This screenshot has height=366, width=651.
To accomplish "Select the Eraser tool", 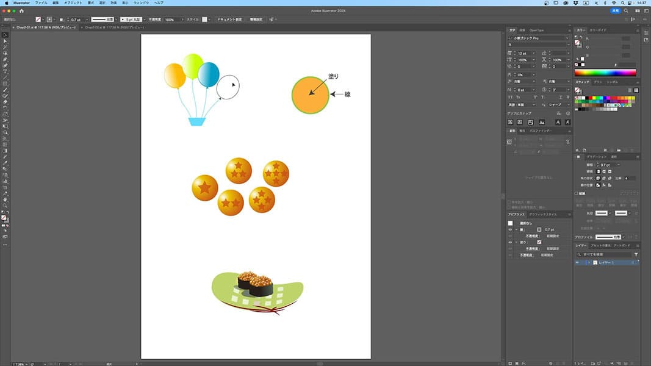I will click(x=5, y=102).
